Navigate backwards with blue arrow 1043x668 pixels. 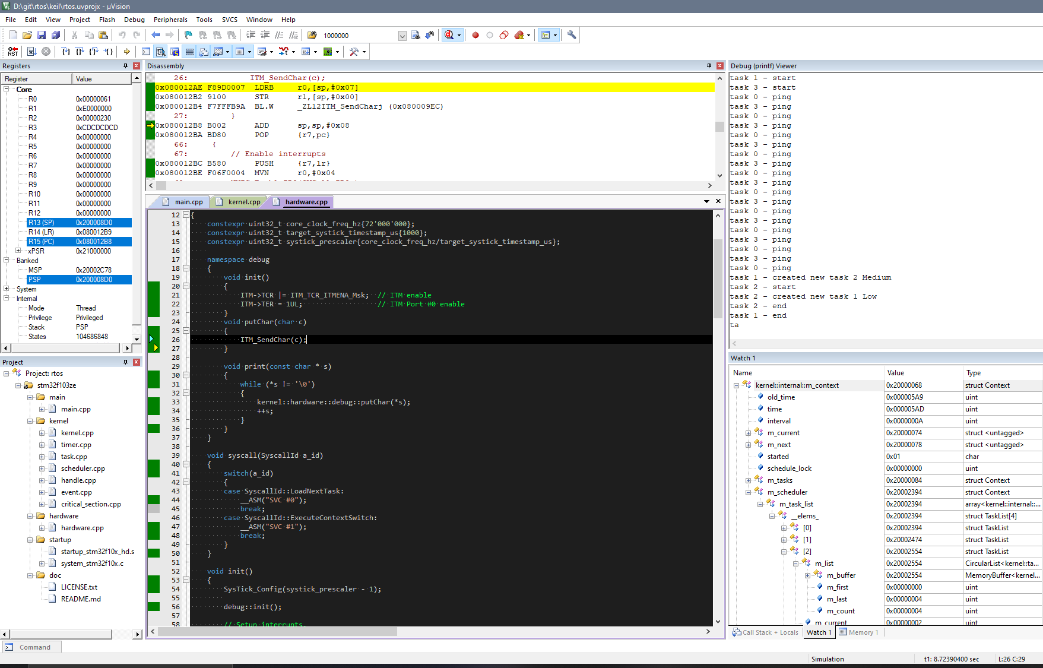156,35
